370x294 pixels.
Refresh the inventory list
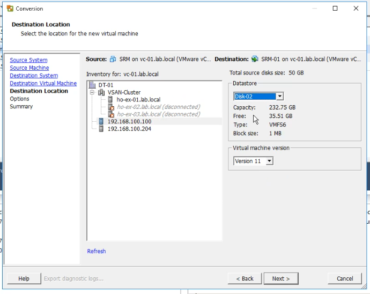click(97, 251)
